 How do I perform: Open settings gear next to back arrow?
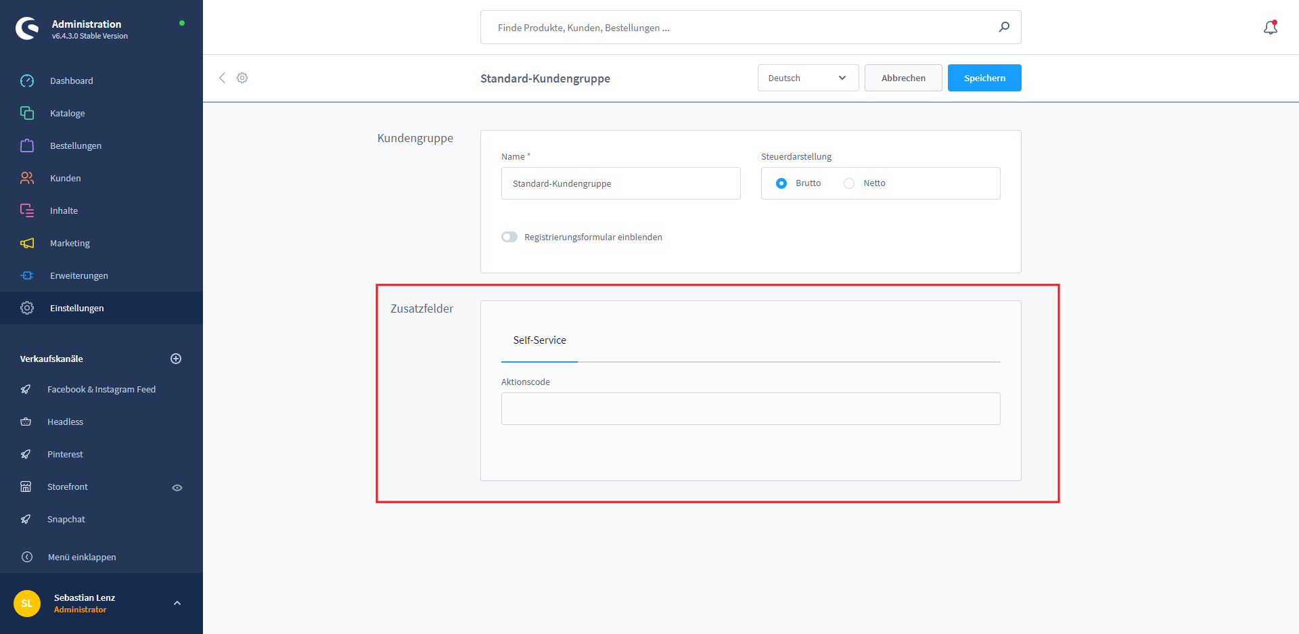[x=242, y=78]
